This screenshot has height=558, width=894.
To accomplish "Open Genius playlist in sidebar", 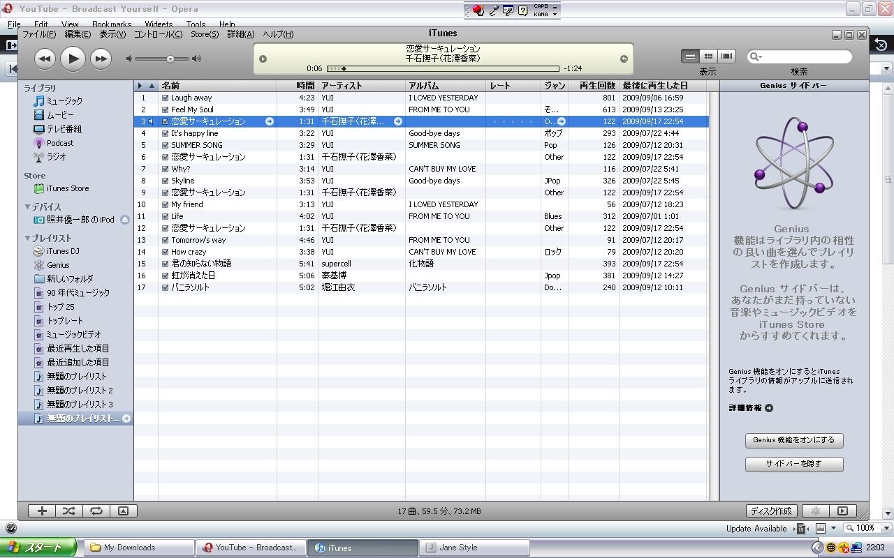I will pyautogui.click(x=58, y=265).
